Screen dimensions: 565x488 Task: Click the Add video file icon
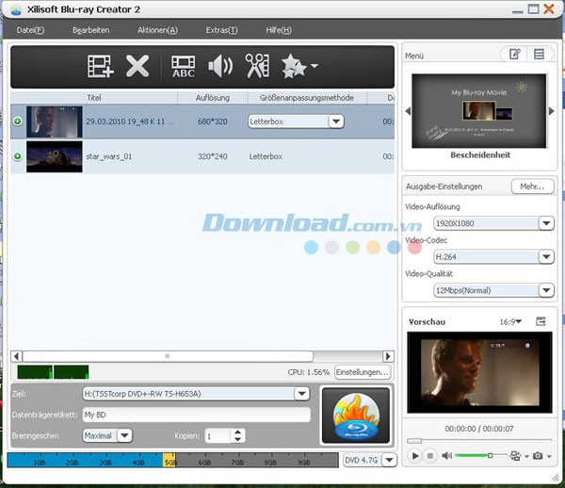pyautogui.click(x=101, y=66)
